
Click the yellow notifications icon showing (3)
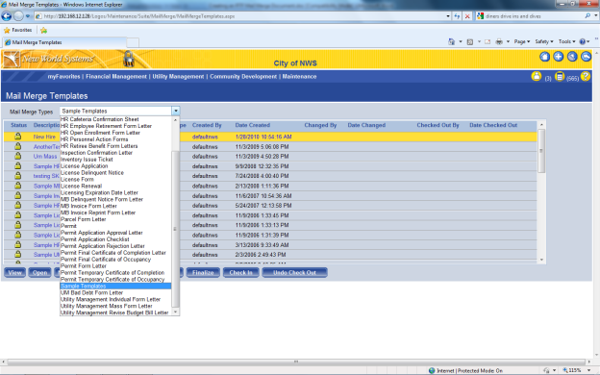pos(537,76)
